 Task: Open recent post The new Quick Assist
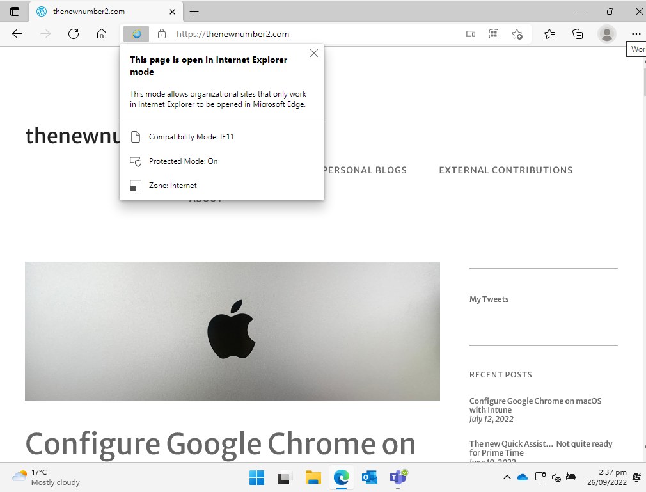click(540, 448)
